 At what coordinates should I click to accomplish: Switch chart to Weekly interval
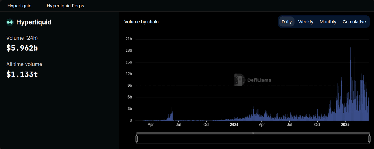coord(306,22)
